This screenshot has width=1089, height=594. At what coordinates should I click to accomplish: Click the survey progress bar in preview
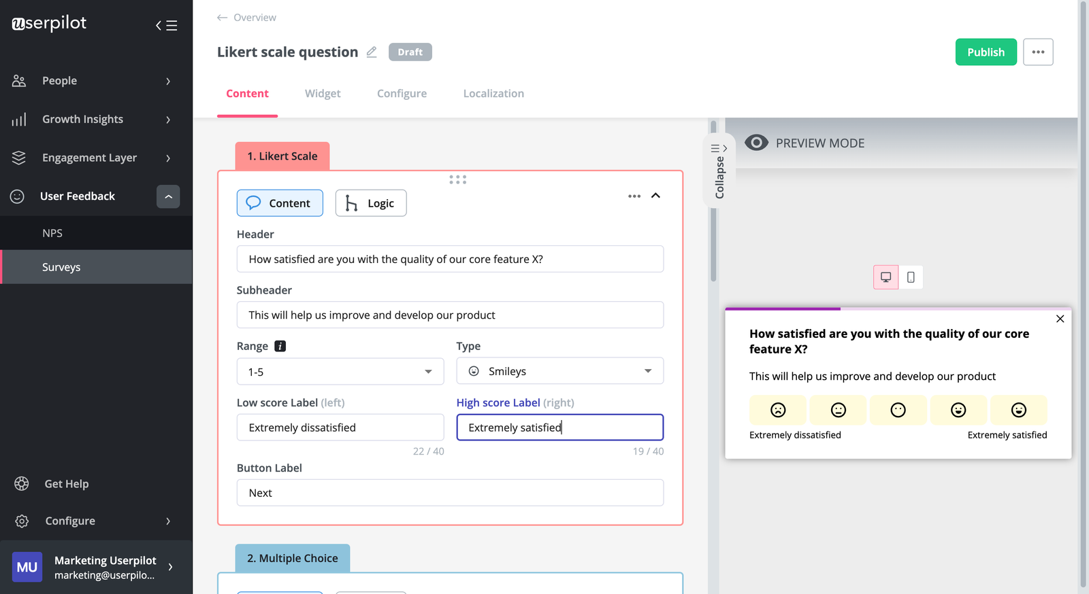pyautogui.click(x=898, y=309)
